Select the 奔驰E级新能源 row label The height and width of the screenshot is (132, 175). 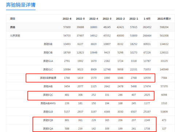point(48,78)
